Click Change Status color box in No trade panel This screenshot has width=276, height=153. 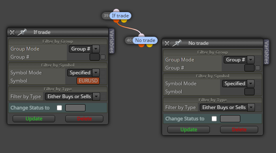click(x=230, y=119)
